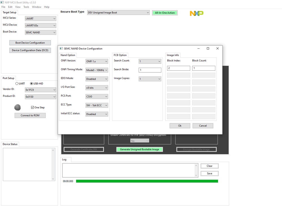Open the ONFI Timing Mode dropdown

point(97,70)
